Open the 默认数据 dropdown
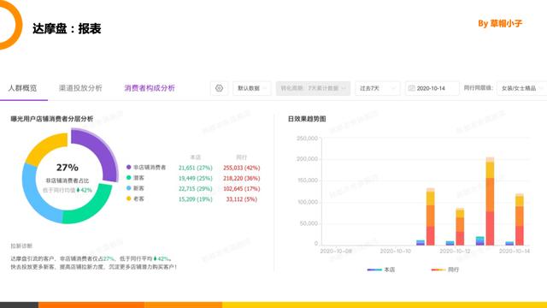Viewport: 547px width, 308px height. [x=252, y=88]
